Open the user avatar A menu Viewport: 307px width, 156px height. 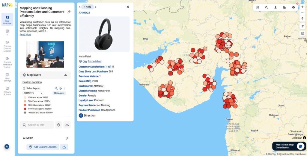point(7,146)
